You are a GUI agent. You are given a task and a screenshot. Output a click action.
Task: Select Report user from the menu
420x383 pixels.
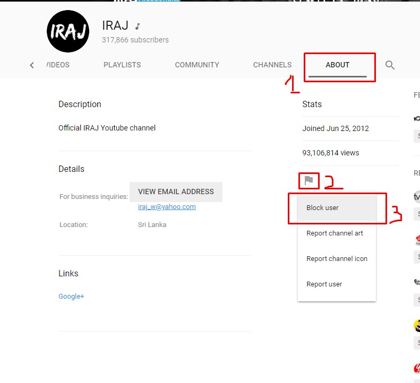click(x=337, y=284)
